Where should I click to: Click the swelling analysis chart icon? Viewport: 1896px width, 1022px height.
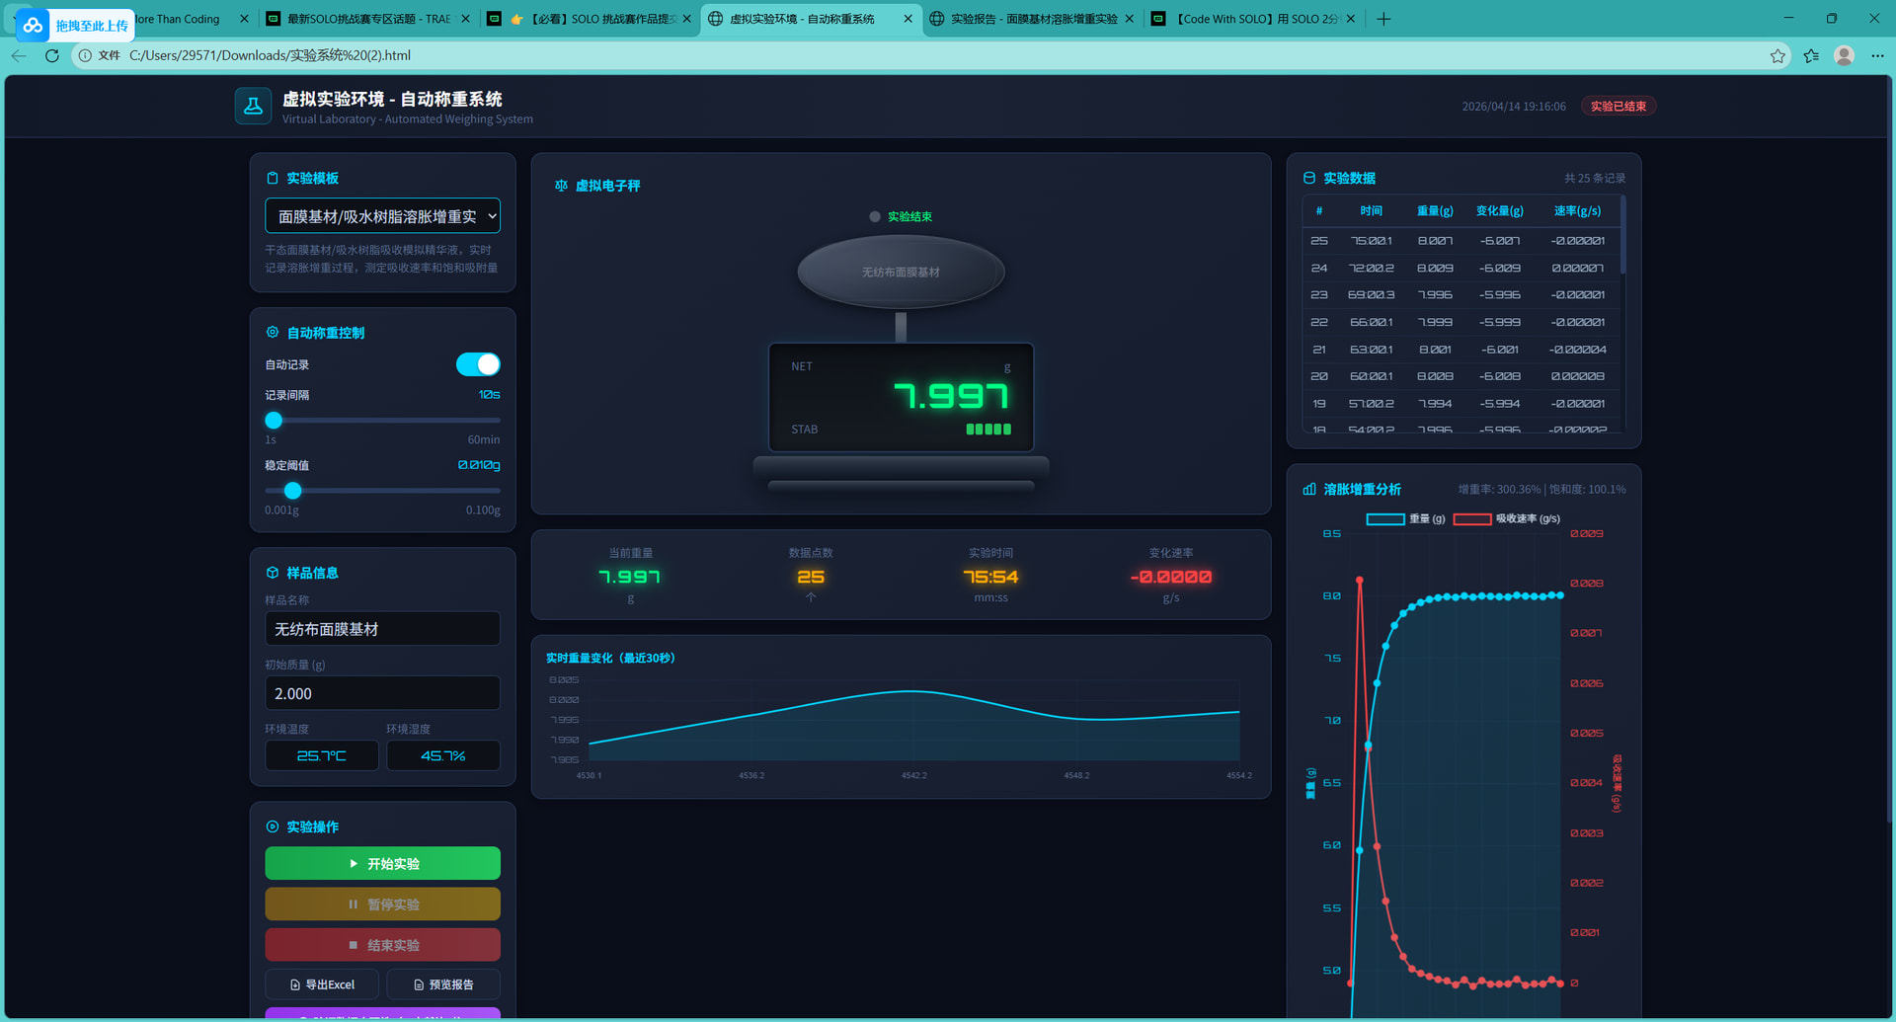click(1309, 490)
